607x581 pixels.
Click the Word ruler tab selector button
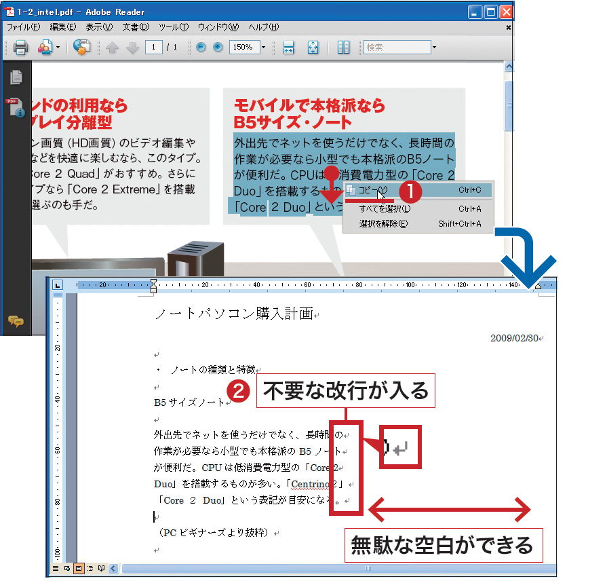(58, 286)
